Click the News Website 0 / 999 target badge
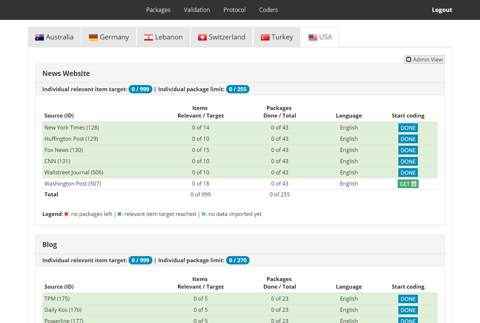This screenshot has height=323, width=480. point(140,89)
